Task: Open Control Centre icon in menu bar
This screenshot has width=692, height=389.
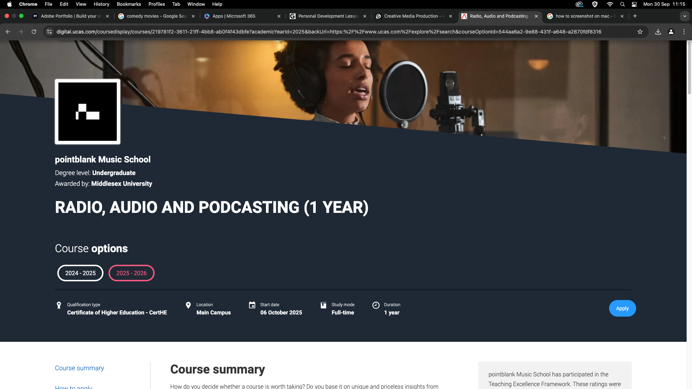Action: (x=634, y=4)
